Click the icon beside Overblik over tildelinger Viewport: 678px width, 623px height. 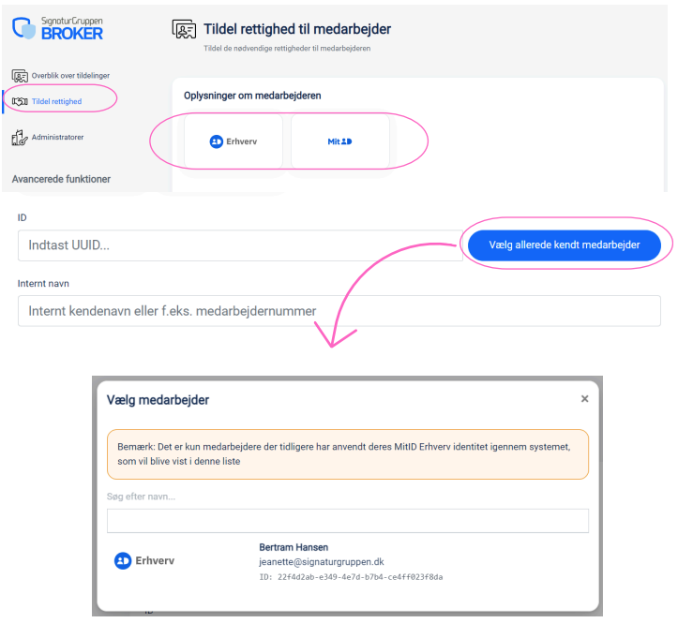[20, 76]
